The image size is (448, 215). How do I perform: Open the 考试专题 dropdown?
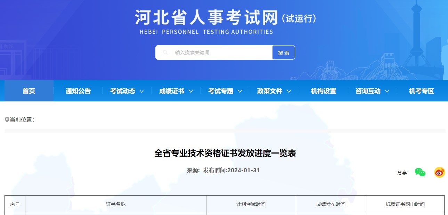[x=225, y=90]
